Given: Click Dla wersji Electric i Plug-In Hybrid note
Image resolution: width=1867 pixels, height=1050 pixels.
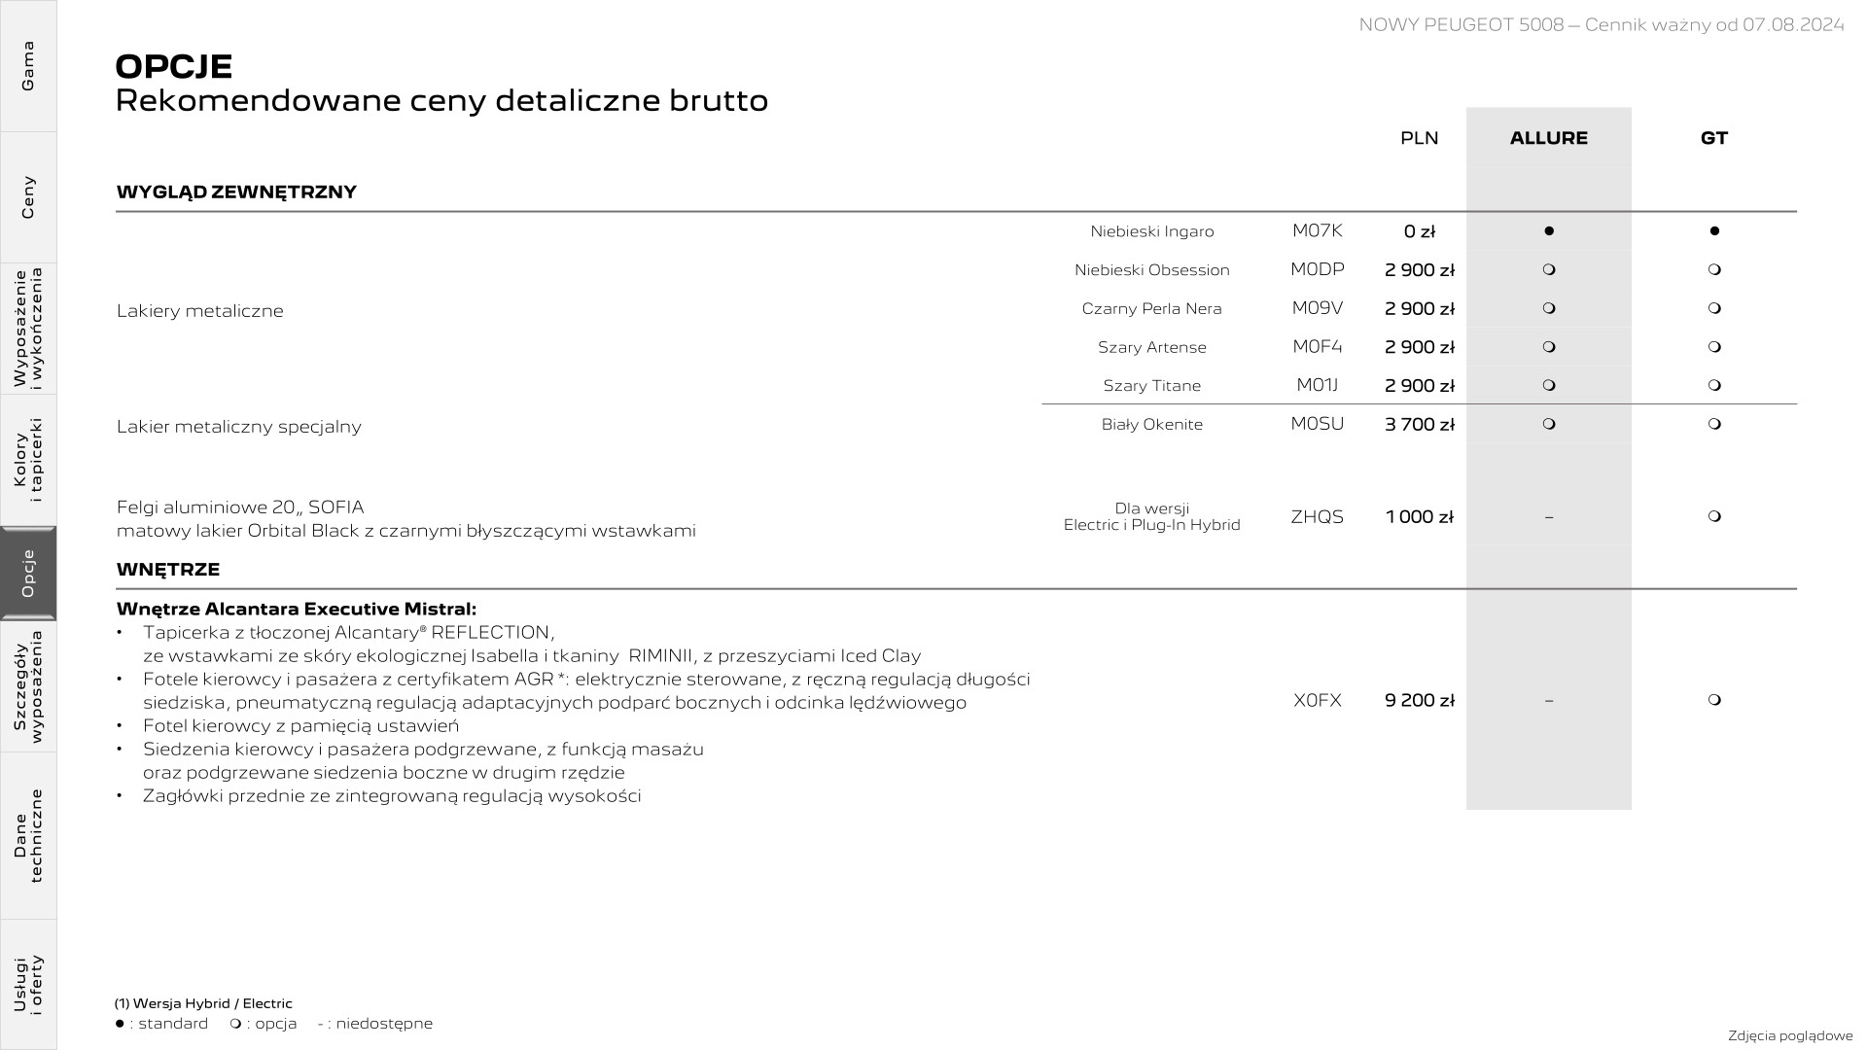Looking at the screenshot, I should click(1152, 516).
